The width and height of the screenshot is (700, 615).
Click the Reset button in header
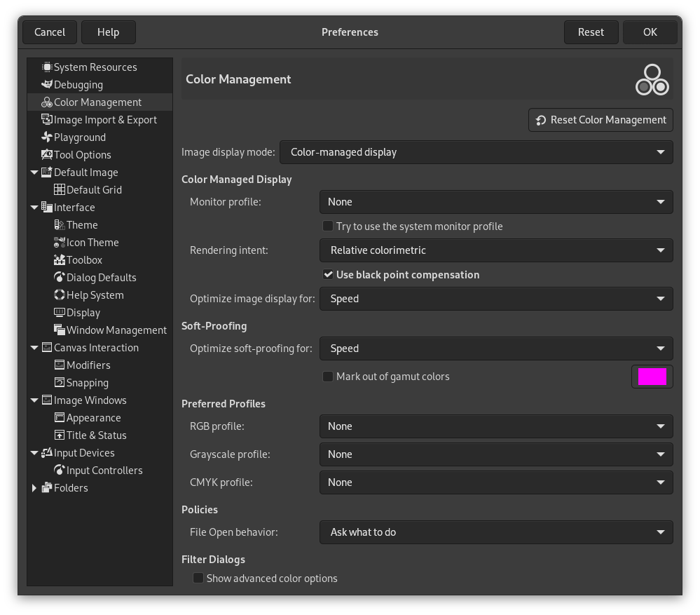591,32
